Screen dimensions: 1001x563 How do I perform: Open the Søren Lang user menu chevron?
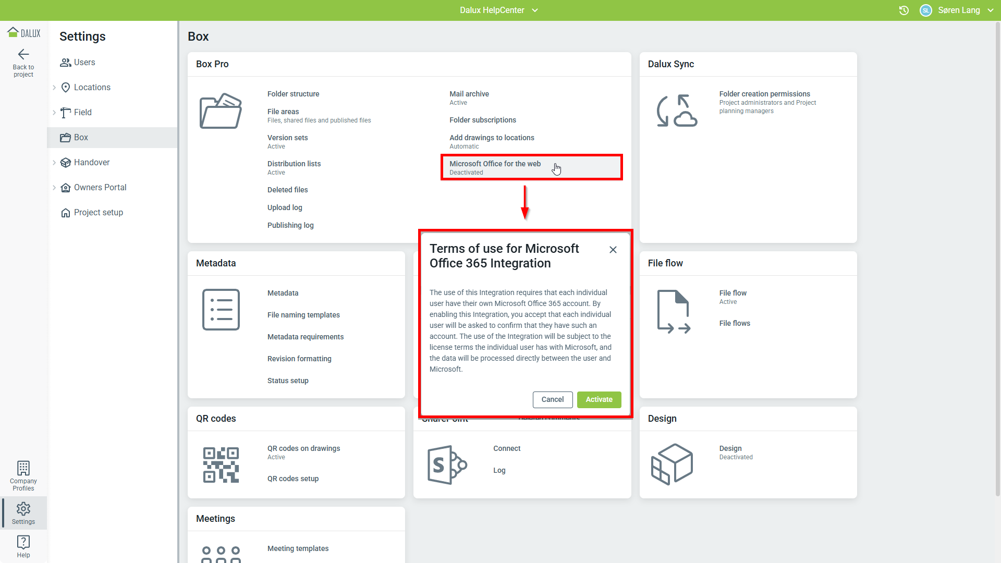(991, 10)
